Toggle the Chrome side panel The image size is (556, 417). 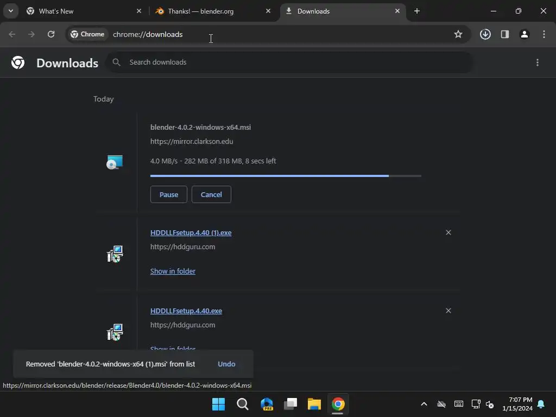coord(505,34)
